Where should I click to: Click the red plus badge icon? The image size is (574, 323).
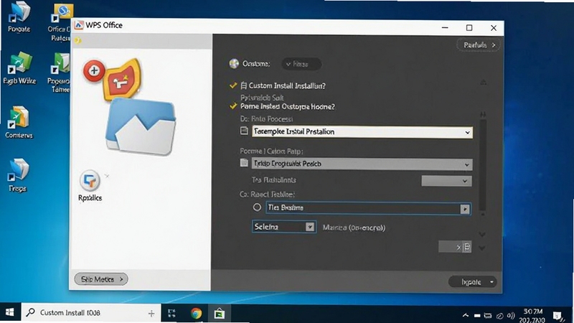[x=94, y=70]
